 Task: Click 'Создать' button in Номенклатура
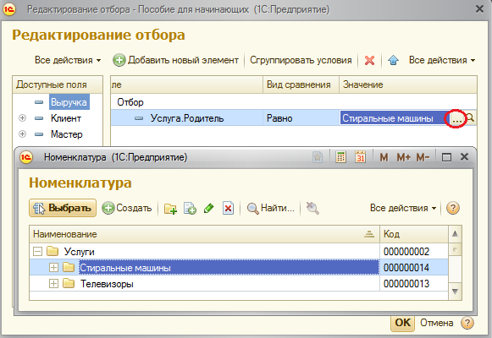click(127, 208)
